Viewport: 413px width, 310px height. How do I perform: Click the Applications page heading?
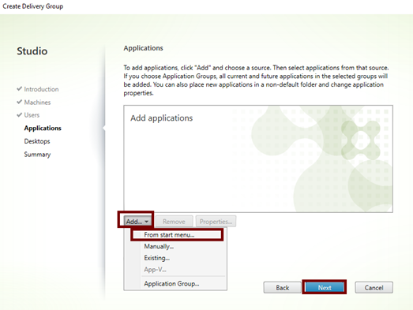click(143, 48)
